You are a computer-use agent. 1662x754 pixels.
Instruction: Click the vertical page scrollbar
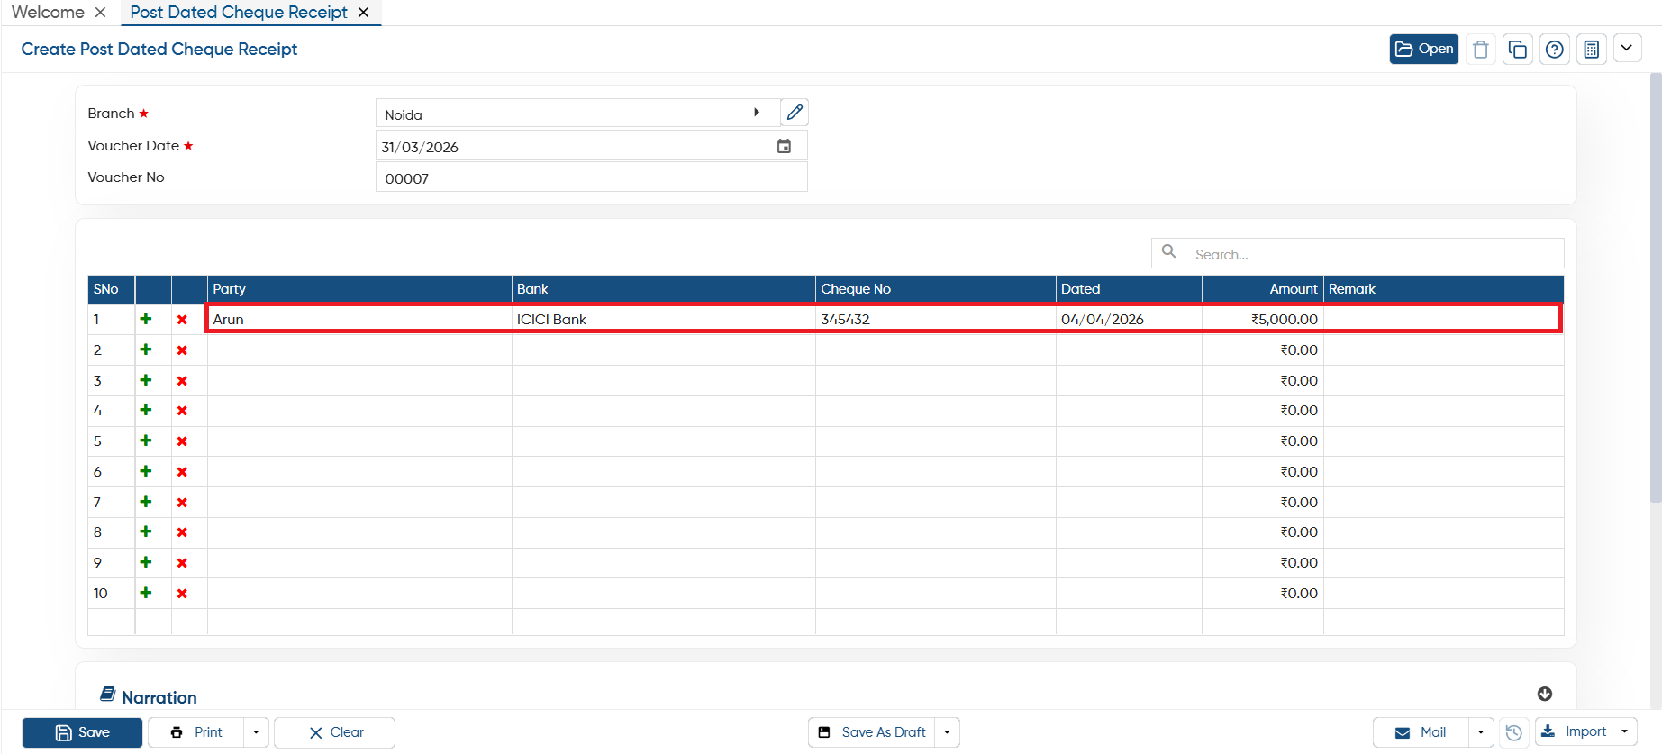point(1656,288)
